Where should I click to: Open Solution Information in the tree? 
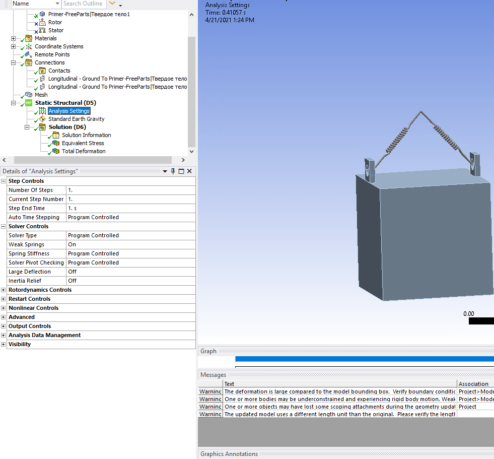86,135
